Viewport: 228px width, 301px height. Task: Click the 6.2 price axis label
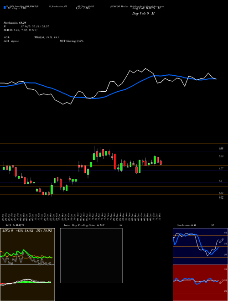221,181
